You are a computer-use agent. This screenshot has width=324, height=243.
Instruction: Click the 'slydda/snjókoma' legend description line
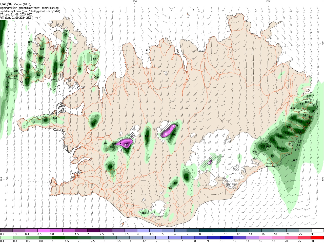[x=30, y=11]
